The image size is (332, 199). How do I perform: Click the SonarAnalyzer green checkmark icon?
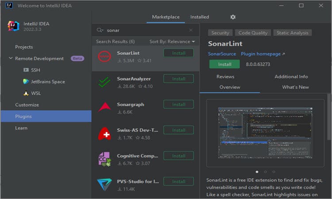pyautogui.click(x=104, y=82)
